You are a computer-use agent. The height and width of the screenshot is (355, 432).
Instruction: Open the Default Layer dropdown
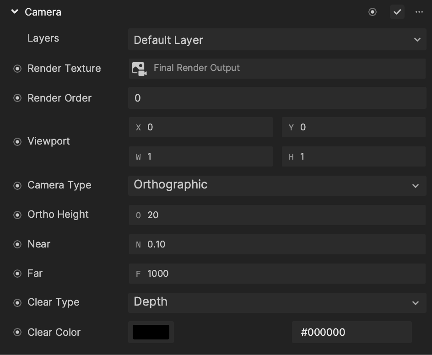[277, 39]
